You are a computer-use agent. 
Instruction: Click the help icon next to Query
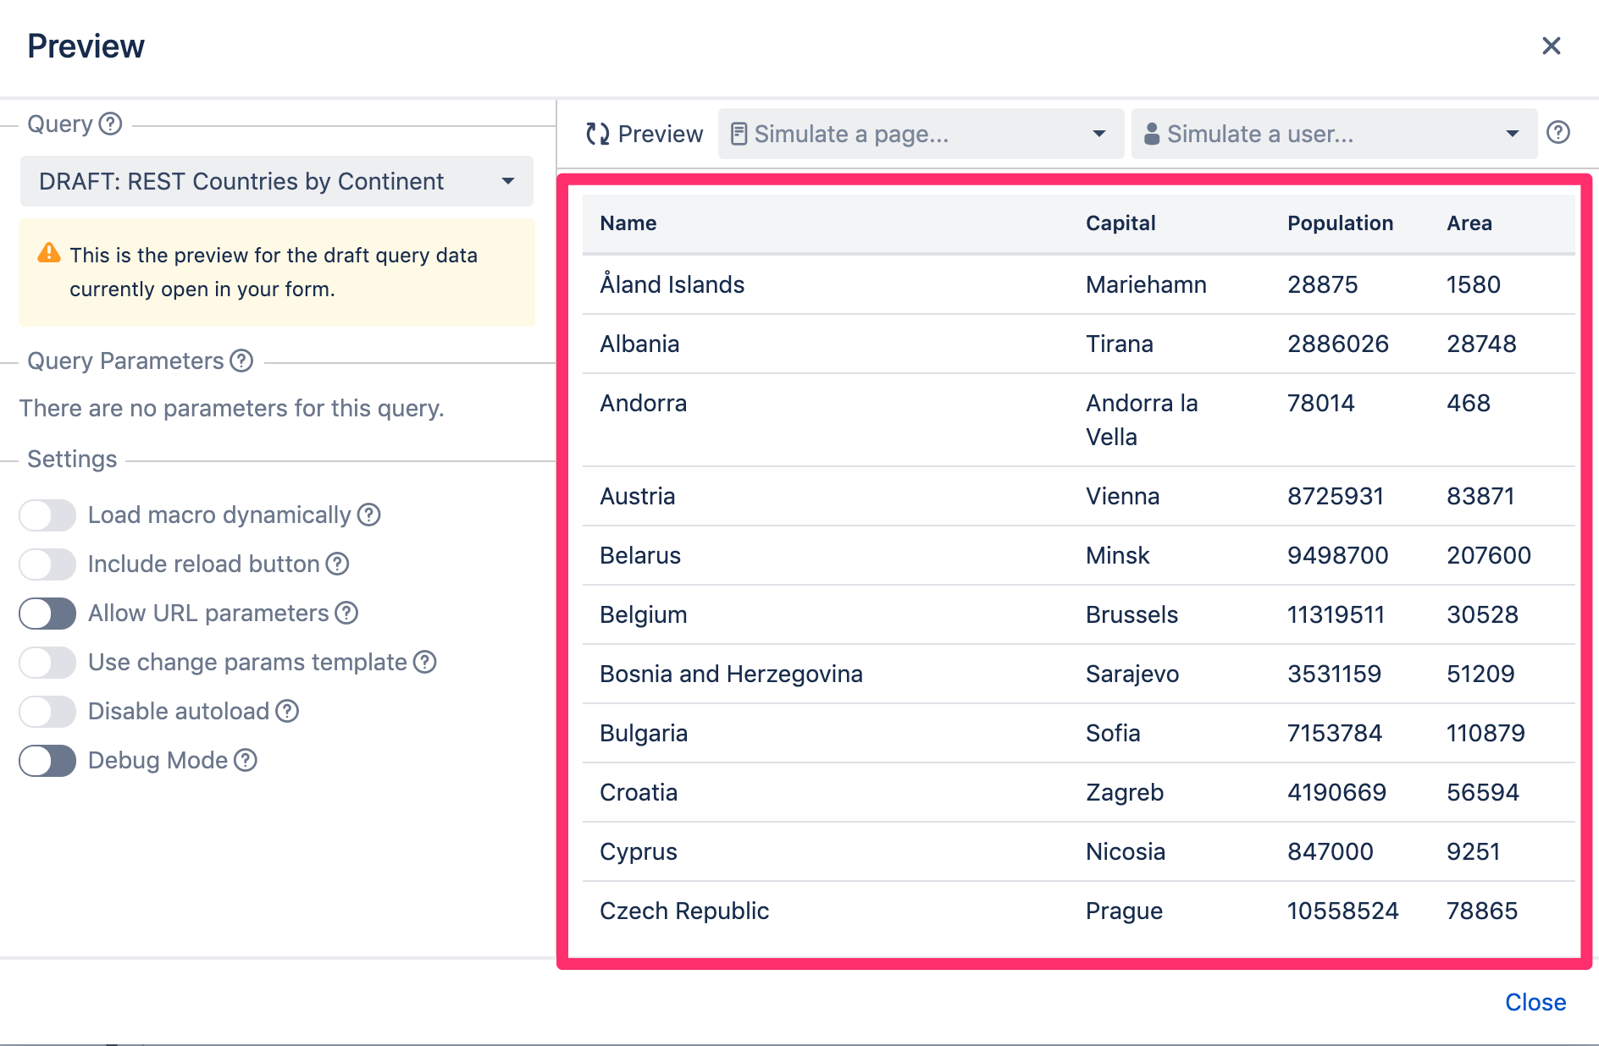coord(110,124)
